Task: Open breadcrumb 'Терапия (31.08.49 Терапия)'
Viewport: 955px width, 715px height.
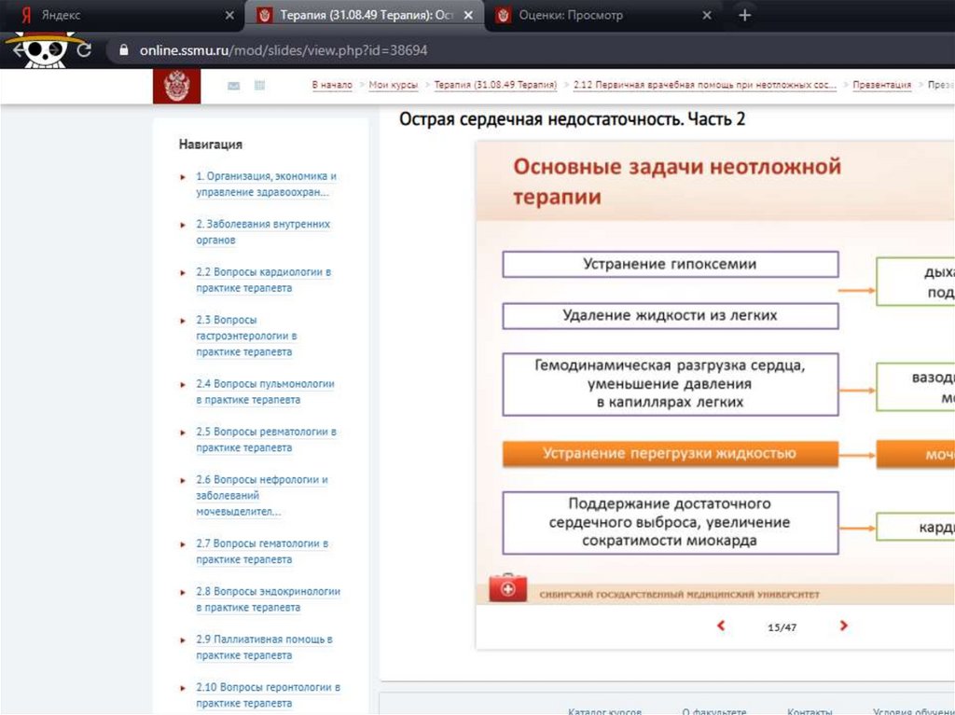Action: click(495, 85)
